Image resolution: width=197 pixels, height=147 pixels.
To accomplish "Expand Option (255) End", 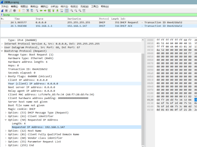I will (6, 145).
